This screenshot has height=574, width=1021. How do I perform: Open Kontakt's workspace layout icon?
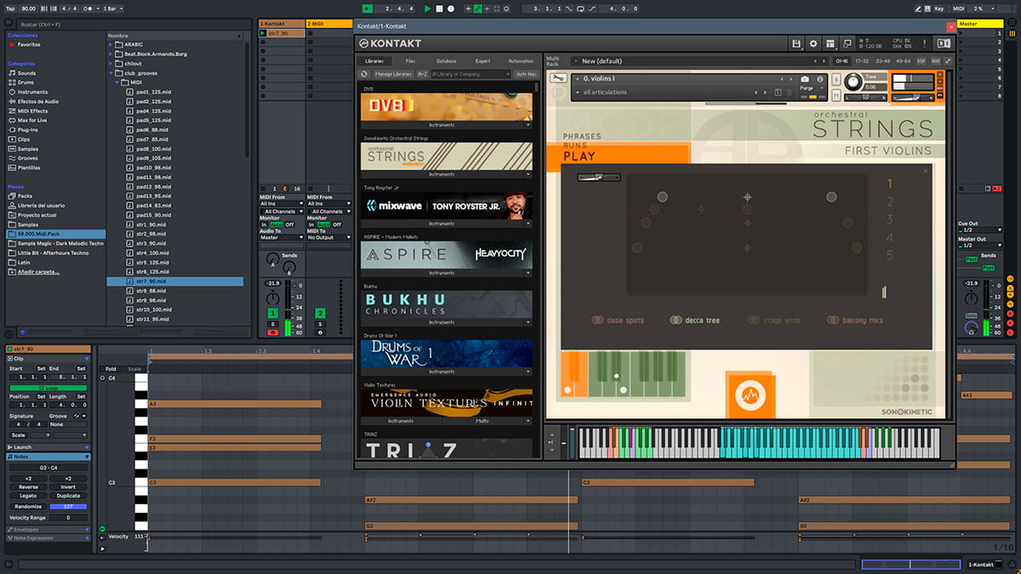(830, 43)
